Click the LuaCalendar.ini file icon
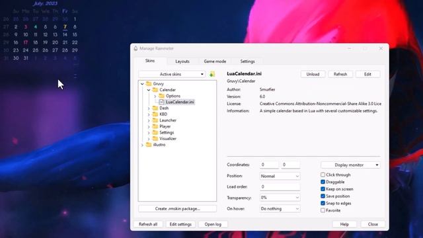423x238 pixels. pyautogui.click(x=161, y=102)
